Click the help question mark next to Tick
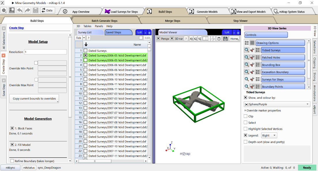Viewport: 318px width, 171px height. [x=89, y=38]
